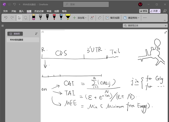Choose the yellow highlighter pen
Image resolution: width=169 pixels, height=122 pixels.
pos(68,17)
